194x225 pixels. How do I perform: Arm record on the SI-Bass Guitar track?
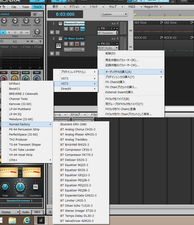77,44
